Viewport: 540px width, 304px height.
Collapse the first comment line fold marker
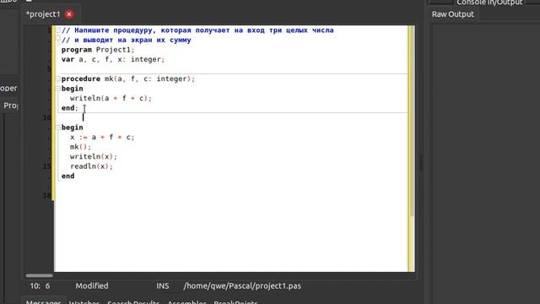click(x=58, y=30)
